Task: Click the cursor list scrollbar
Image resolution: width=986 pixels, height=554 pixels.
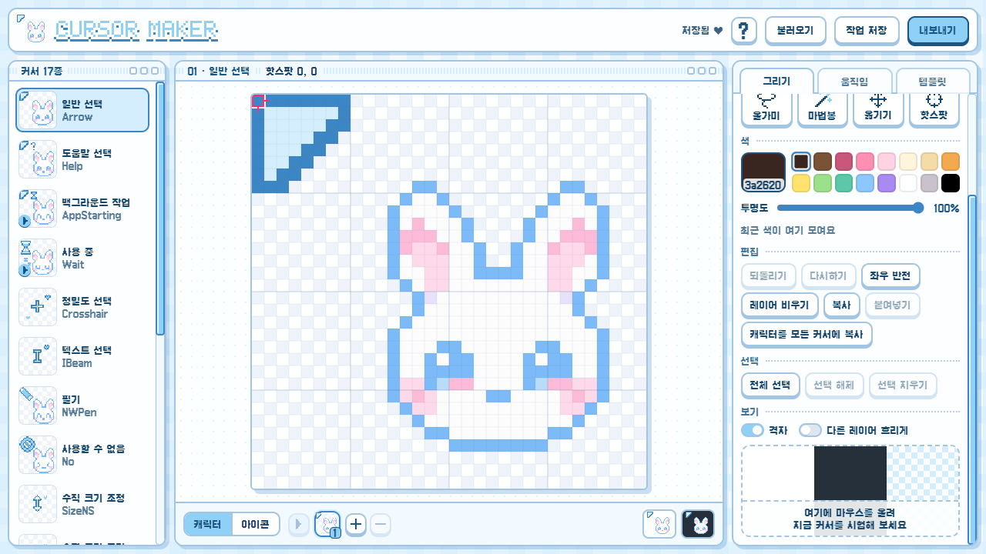Action: pos(160,208)
